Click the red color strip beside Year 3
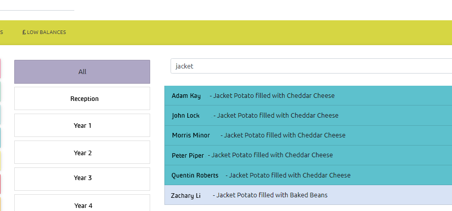Image resolution: width=452 pixels, height=211 pixels. (1, 184)
